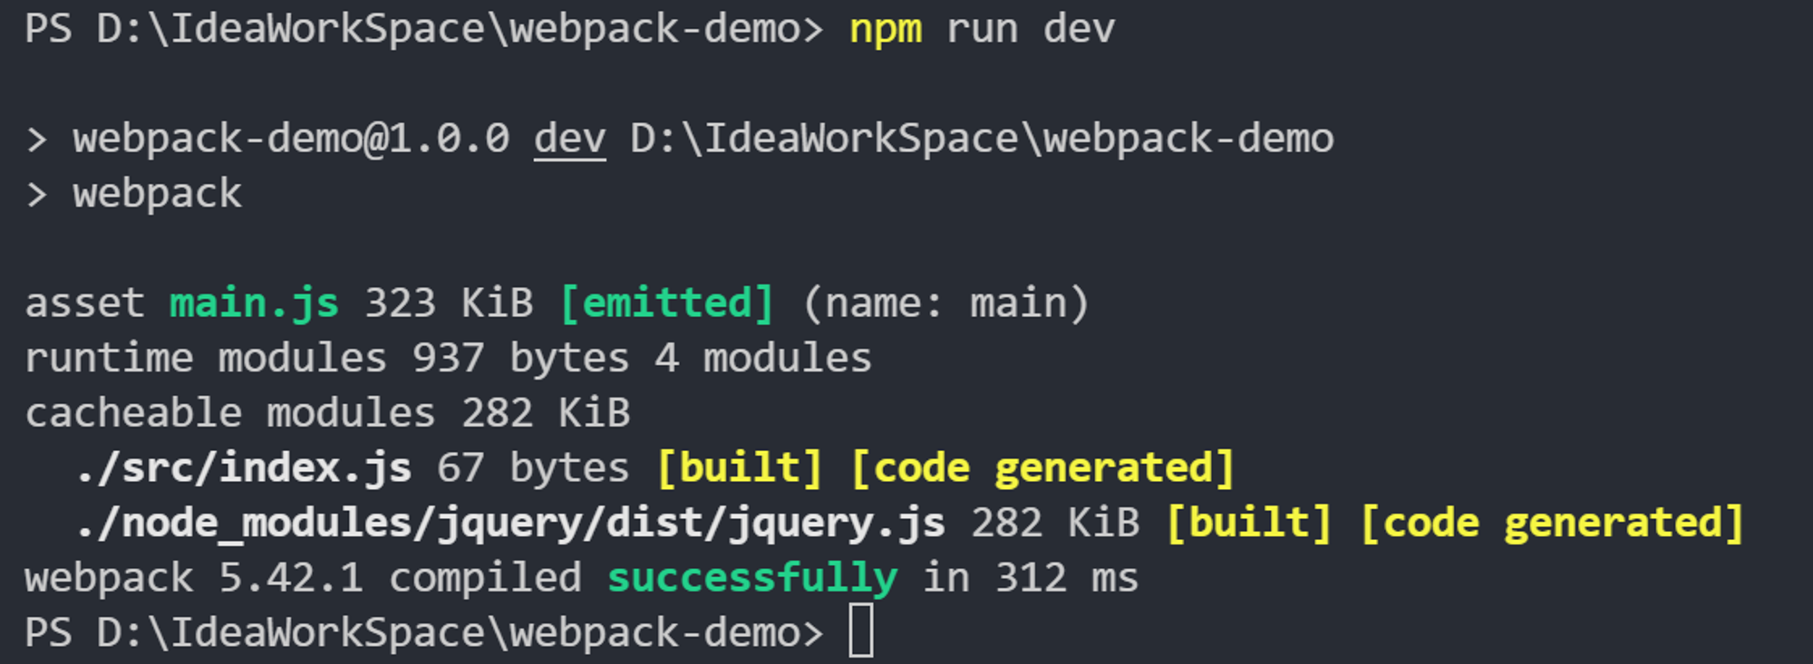The image size is (1813, 664).
Task: Click 'webpack 5.42.1' version text
Action: click(x=194, y=579)
